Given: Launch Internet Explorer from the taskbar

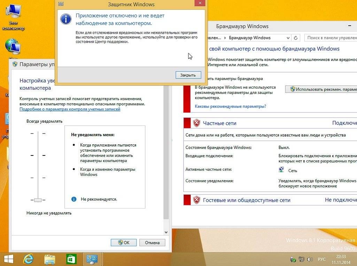Looking at the screenshot, I should coord(29,259).
